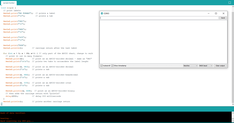Click the "// print it out in many formats:" comment
Screen dimensions: 234x123
(24, 56)
